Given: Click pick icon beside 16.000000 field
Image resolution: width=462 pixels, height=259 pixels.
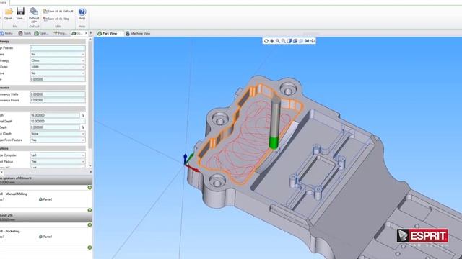Looking at the screenshot, I should (83, 115).
